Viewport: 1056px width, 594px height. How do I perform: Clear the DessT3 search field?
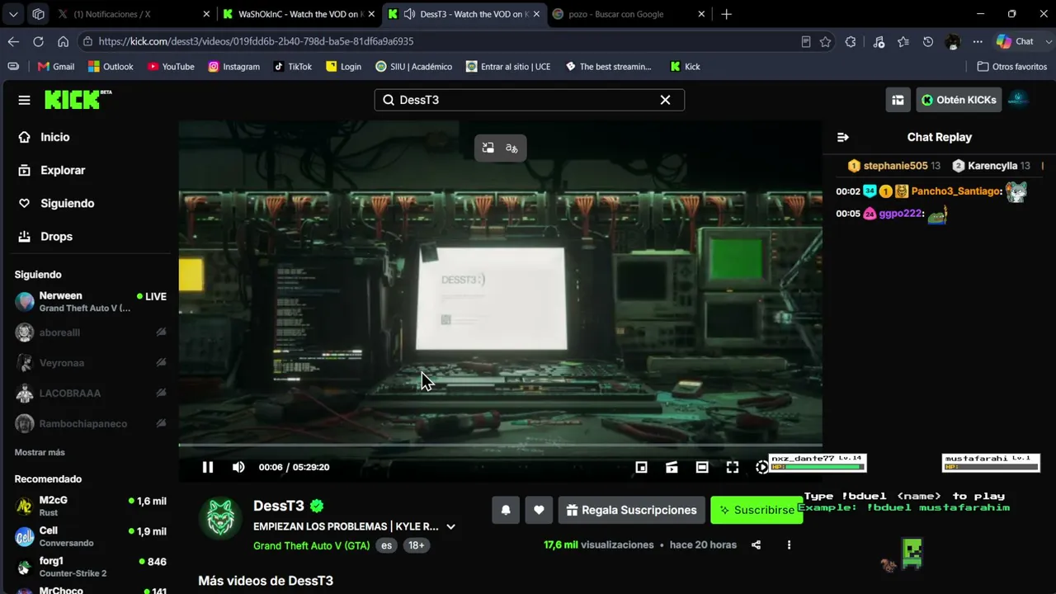click(x=665, y=100)
